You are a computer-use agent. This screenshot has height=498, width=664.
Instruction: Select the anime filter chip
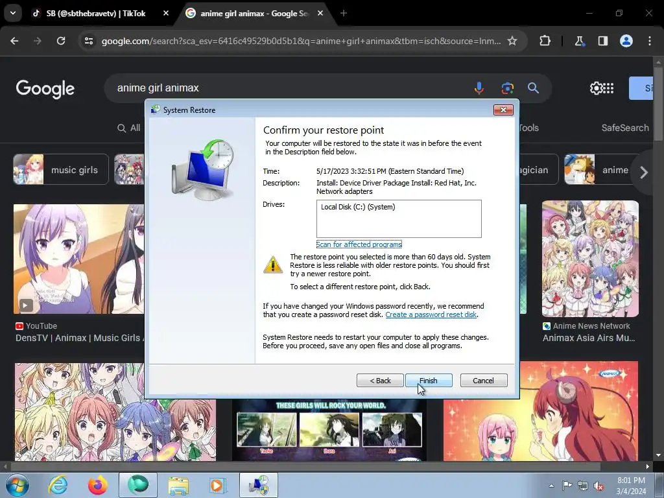[599, 169]
